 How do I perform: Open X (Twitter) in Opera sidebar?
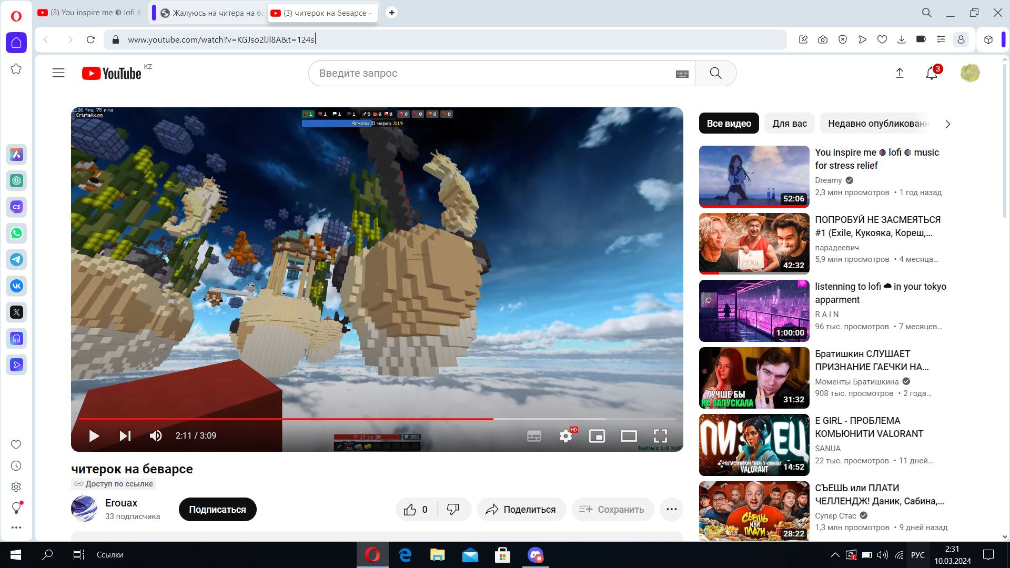coord(16,312)
